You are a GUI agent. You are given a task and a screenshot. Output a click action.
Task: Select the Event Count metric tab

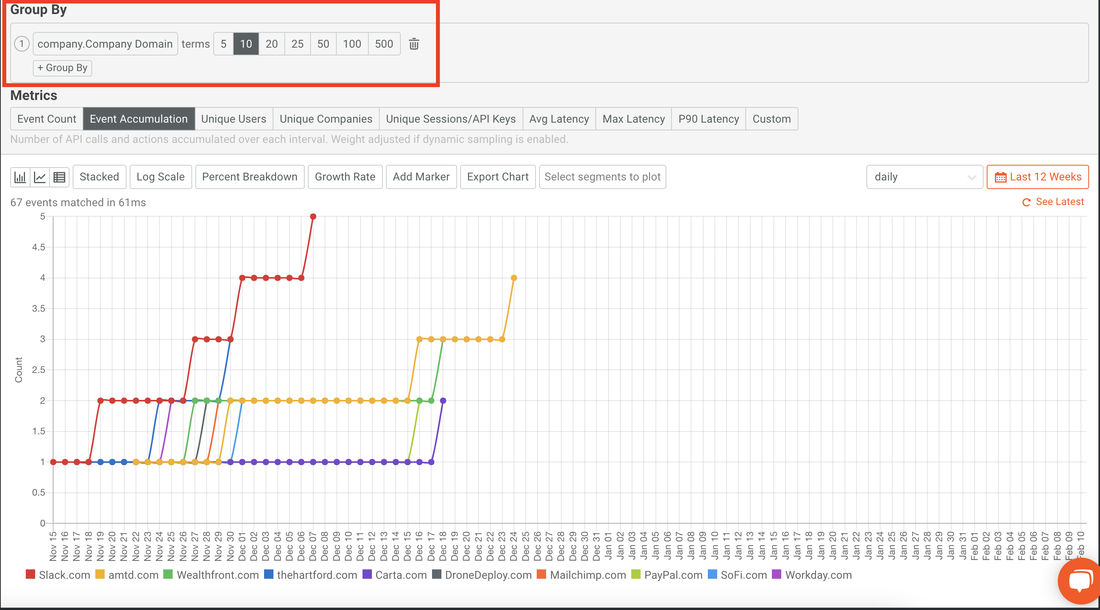coord(46,119)
